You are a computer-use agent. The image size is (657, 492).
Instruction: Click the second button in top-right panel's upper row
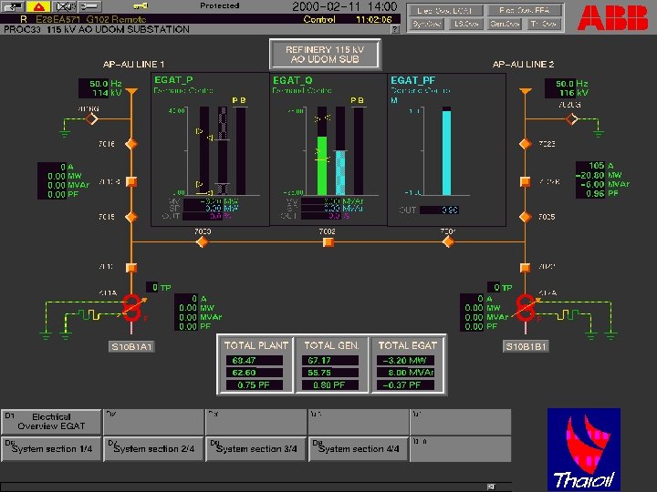(x=524, y=10)
